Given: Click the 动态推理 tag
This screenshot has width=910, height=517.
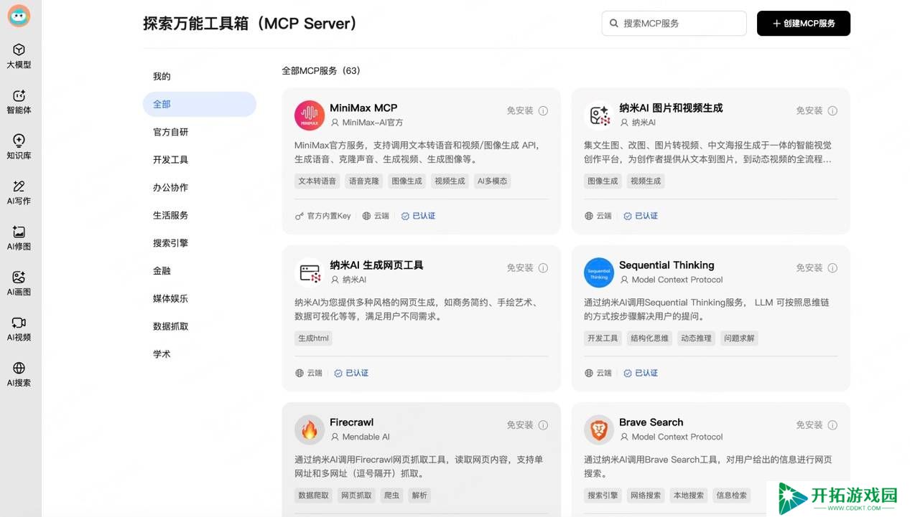Looking at the screenshot, I should pos(697,338).
